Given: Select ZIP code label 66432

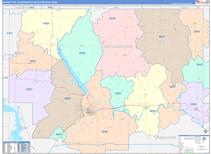Looking at the screenshot, I should click(197, 32).
